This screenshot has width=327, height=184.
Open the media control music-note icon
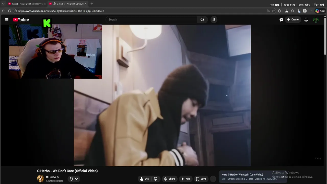[286, 11]
